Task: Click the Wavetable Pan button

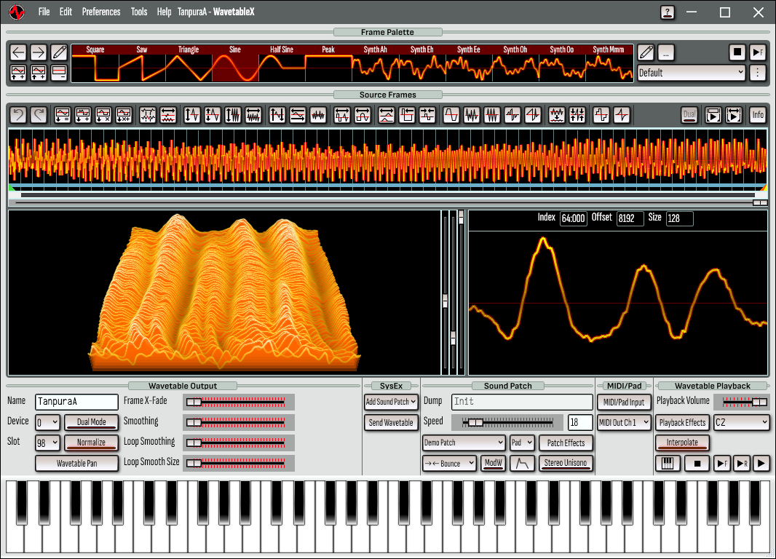Action: pos(76,464)
